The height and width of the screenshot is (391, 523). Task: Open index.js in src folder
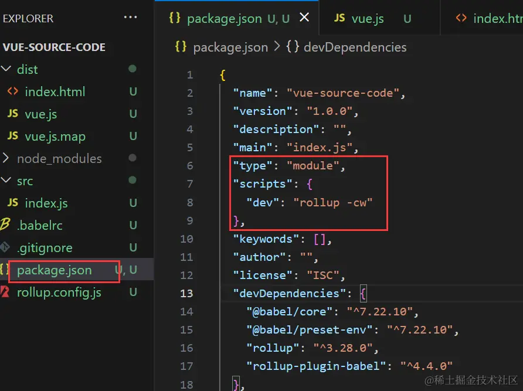(46, 203)
